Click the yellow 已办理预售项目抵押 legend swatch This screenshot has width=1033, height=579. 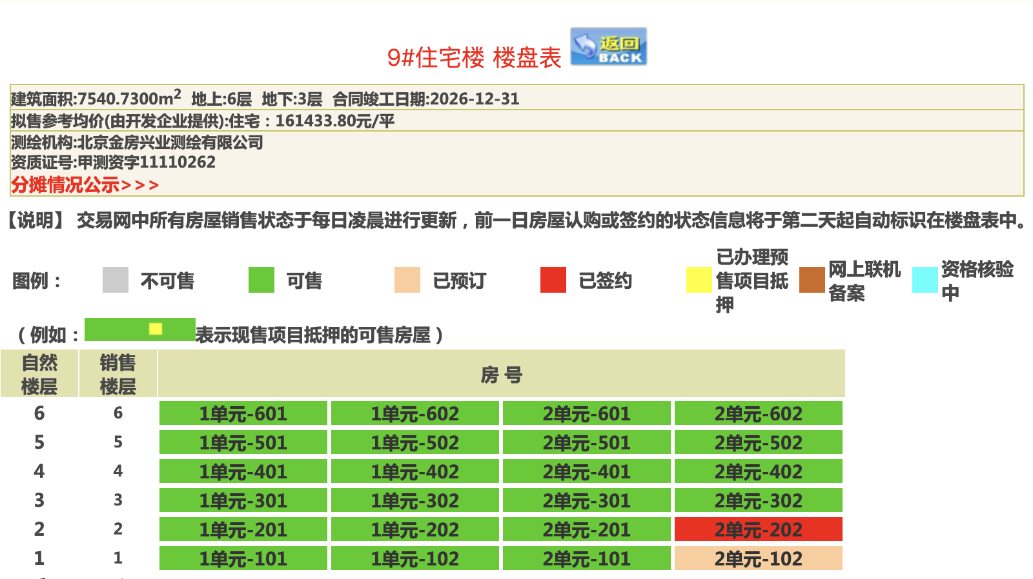tap(699, 280)
